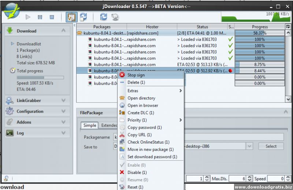Click the download list scroll up arrow
293x190 pixels.
click(x=288, y=33)
